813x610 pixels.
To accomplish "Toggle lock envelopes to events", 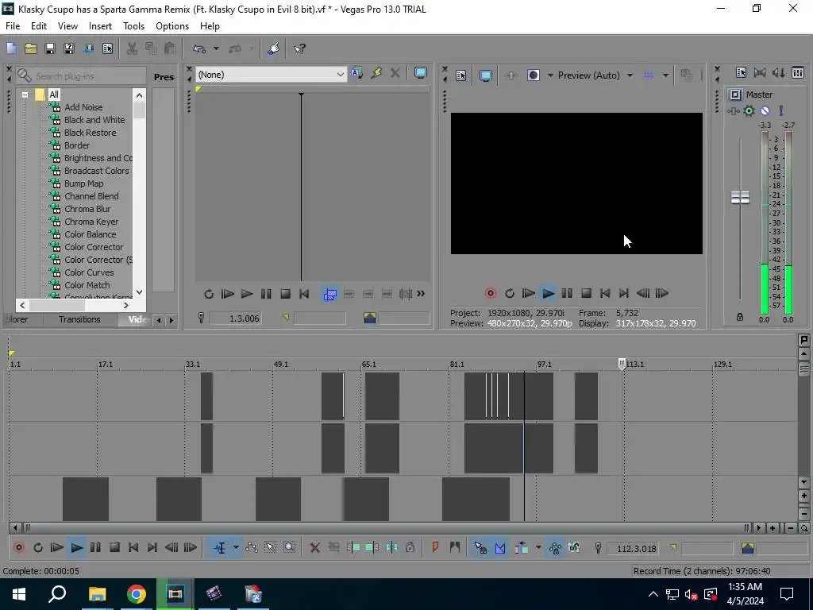I will coord(555,548).
